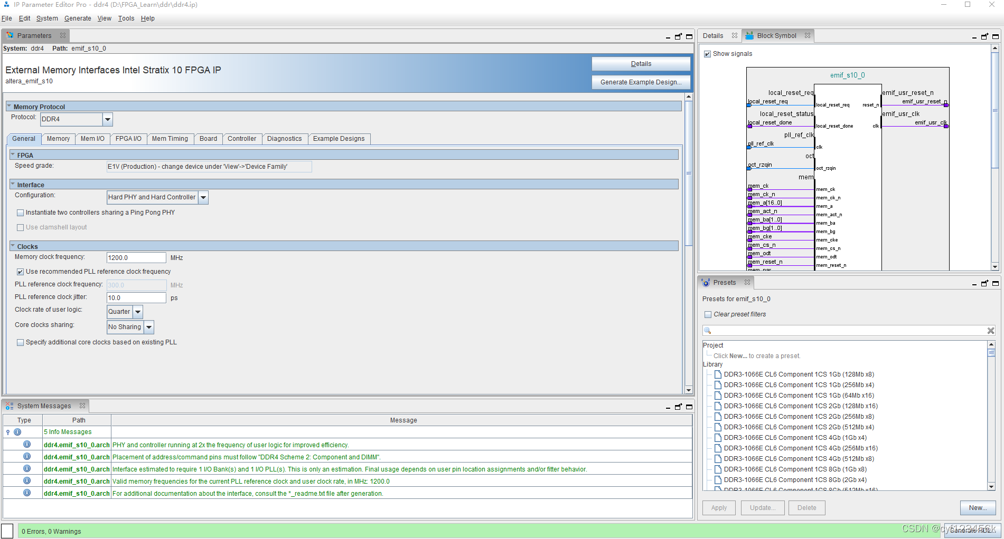Collapse the Memory Protocol section

[9, 107]
